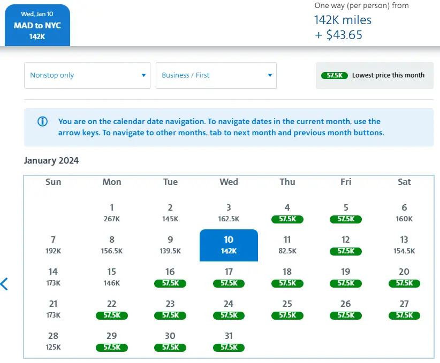The height and width of the screenshot is (363, 440).
Task: Click the info icon in the blue banner
Action: tap(42, 121)
